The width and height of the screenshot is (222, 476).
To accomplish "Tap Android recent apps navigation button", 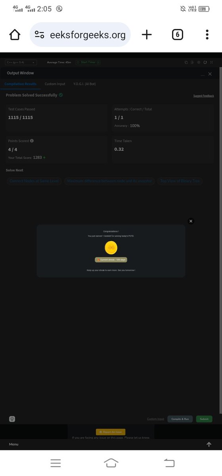I will coord(55,463).
